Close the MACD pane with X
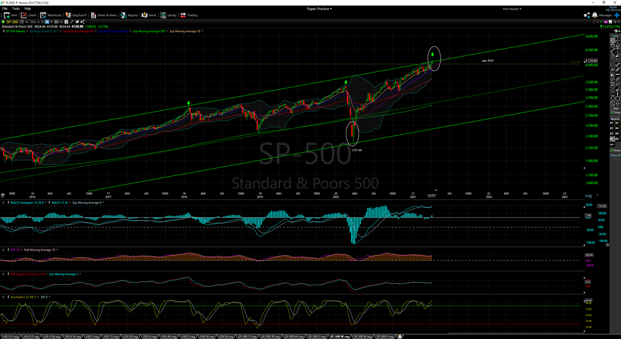The image size is (621, 339). point(3,202)
